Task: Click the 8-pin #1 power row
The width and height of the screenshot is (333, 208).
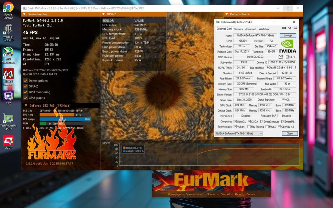Action: [x=134, y=60]
